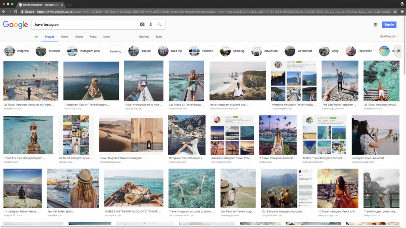This screenshot has width=406, height=228.
Task: Click the dailymail.co.uk source link
Action: pos(372,215)
